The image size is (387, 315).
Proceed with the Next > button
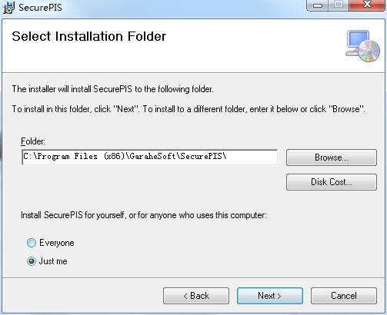[270, 296]
